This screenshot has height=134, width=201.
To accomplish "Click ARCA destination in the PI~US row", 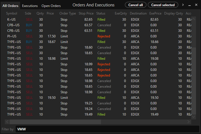I will [135, 36].
